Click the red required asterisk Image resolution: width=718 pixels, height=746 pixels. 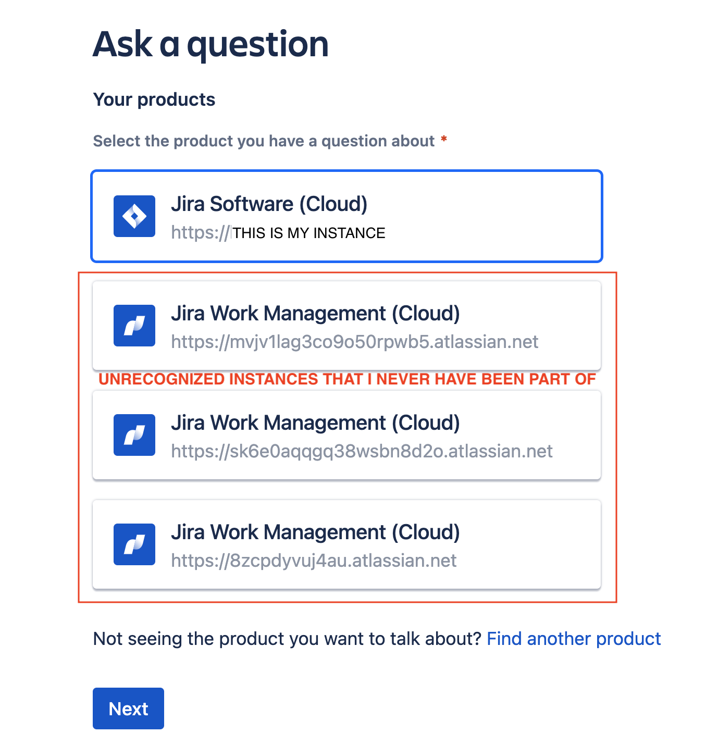click(444, 139)
